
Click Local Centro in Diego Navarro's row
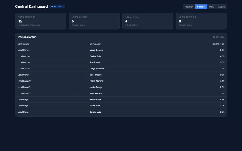tap(23, 69)
